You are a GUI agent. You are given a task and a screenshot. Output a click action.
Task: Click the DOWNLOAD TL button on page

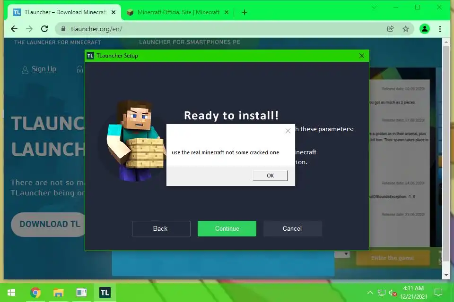[48, 224]
